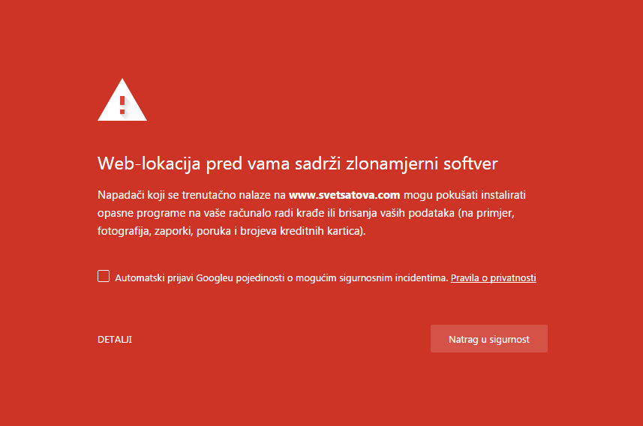Expand the DETALJI section
Image resolution: width=643 pixels, height=426 pixels.
(x=115, y=340)
